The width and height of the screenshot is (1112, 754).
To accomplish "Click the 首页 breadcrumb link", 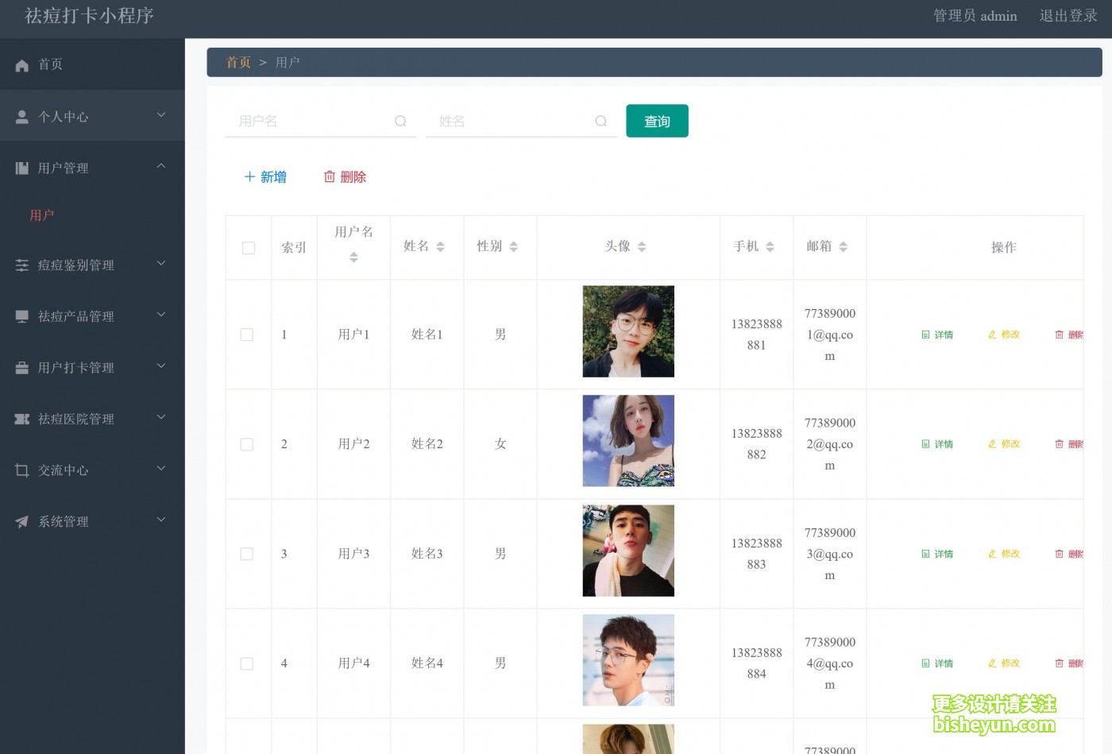I will tap(238, 62).
